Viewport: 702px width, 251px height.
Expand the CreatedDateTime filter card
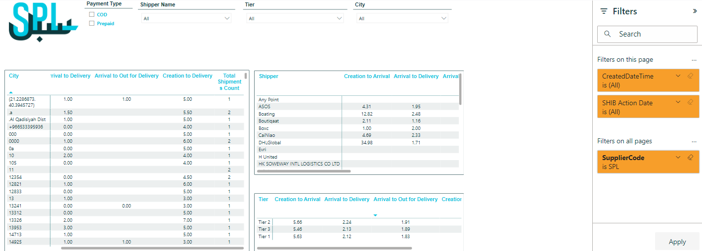(x=678, y=76)
